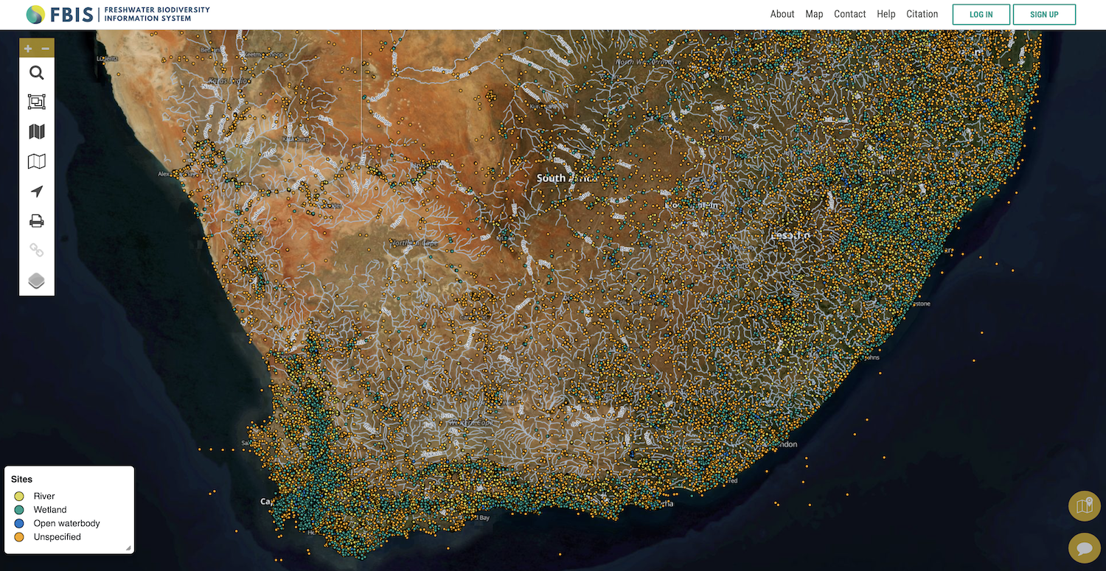The image size is (1106, 571).
Task: Click the filled folded-map icon
Action: point(37,132)
